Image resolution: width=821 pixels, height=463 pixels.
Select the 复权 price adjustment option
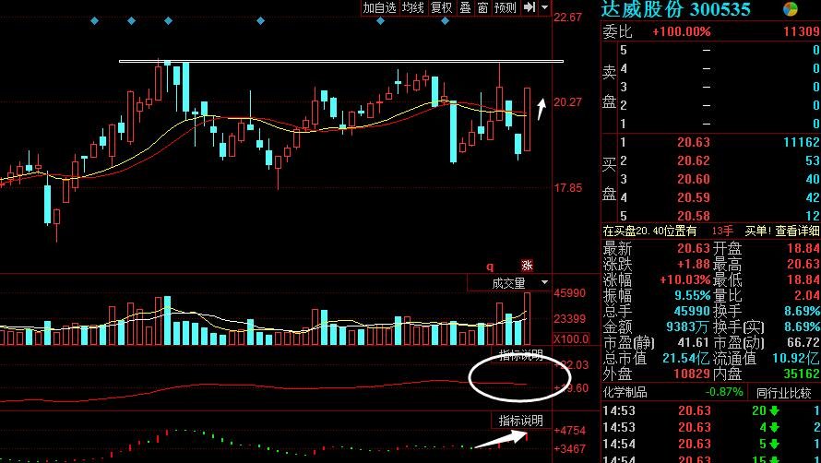tap(441, 7)
